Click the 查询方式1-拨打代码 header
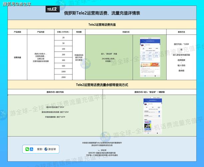Screen dimensions: 204x167 tap(55, 92)
